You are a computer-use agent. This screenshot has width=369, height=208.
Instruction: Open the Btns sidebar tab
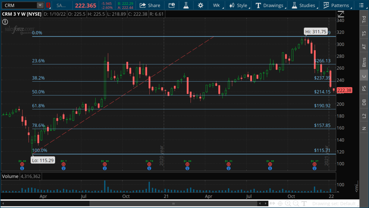click(x=364, y=62)
